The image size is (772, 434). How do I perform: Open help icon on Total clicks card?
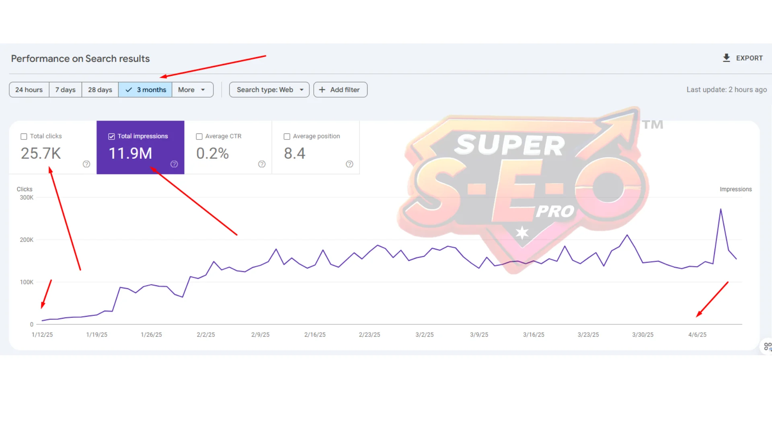tap(86, 164)
